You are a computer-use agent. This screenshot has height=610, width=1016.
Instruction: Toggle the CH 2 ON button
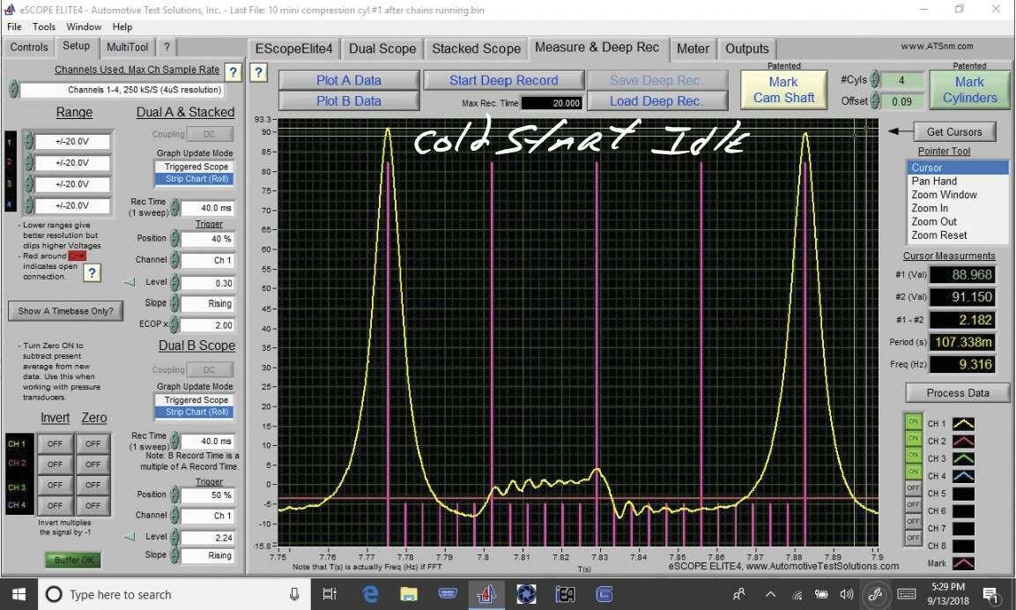coord(913,439)
